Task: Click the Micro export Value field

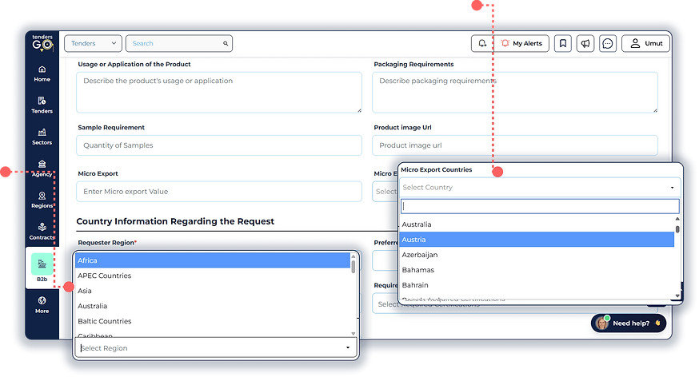Action: (x=219, y=192)
